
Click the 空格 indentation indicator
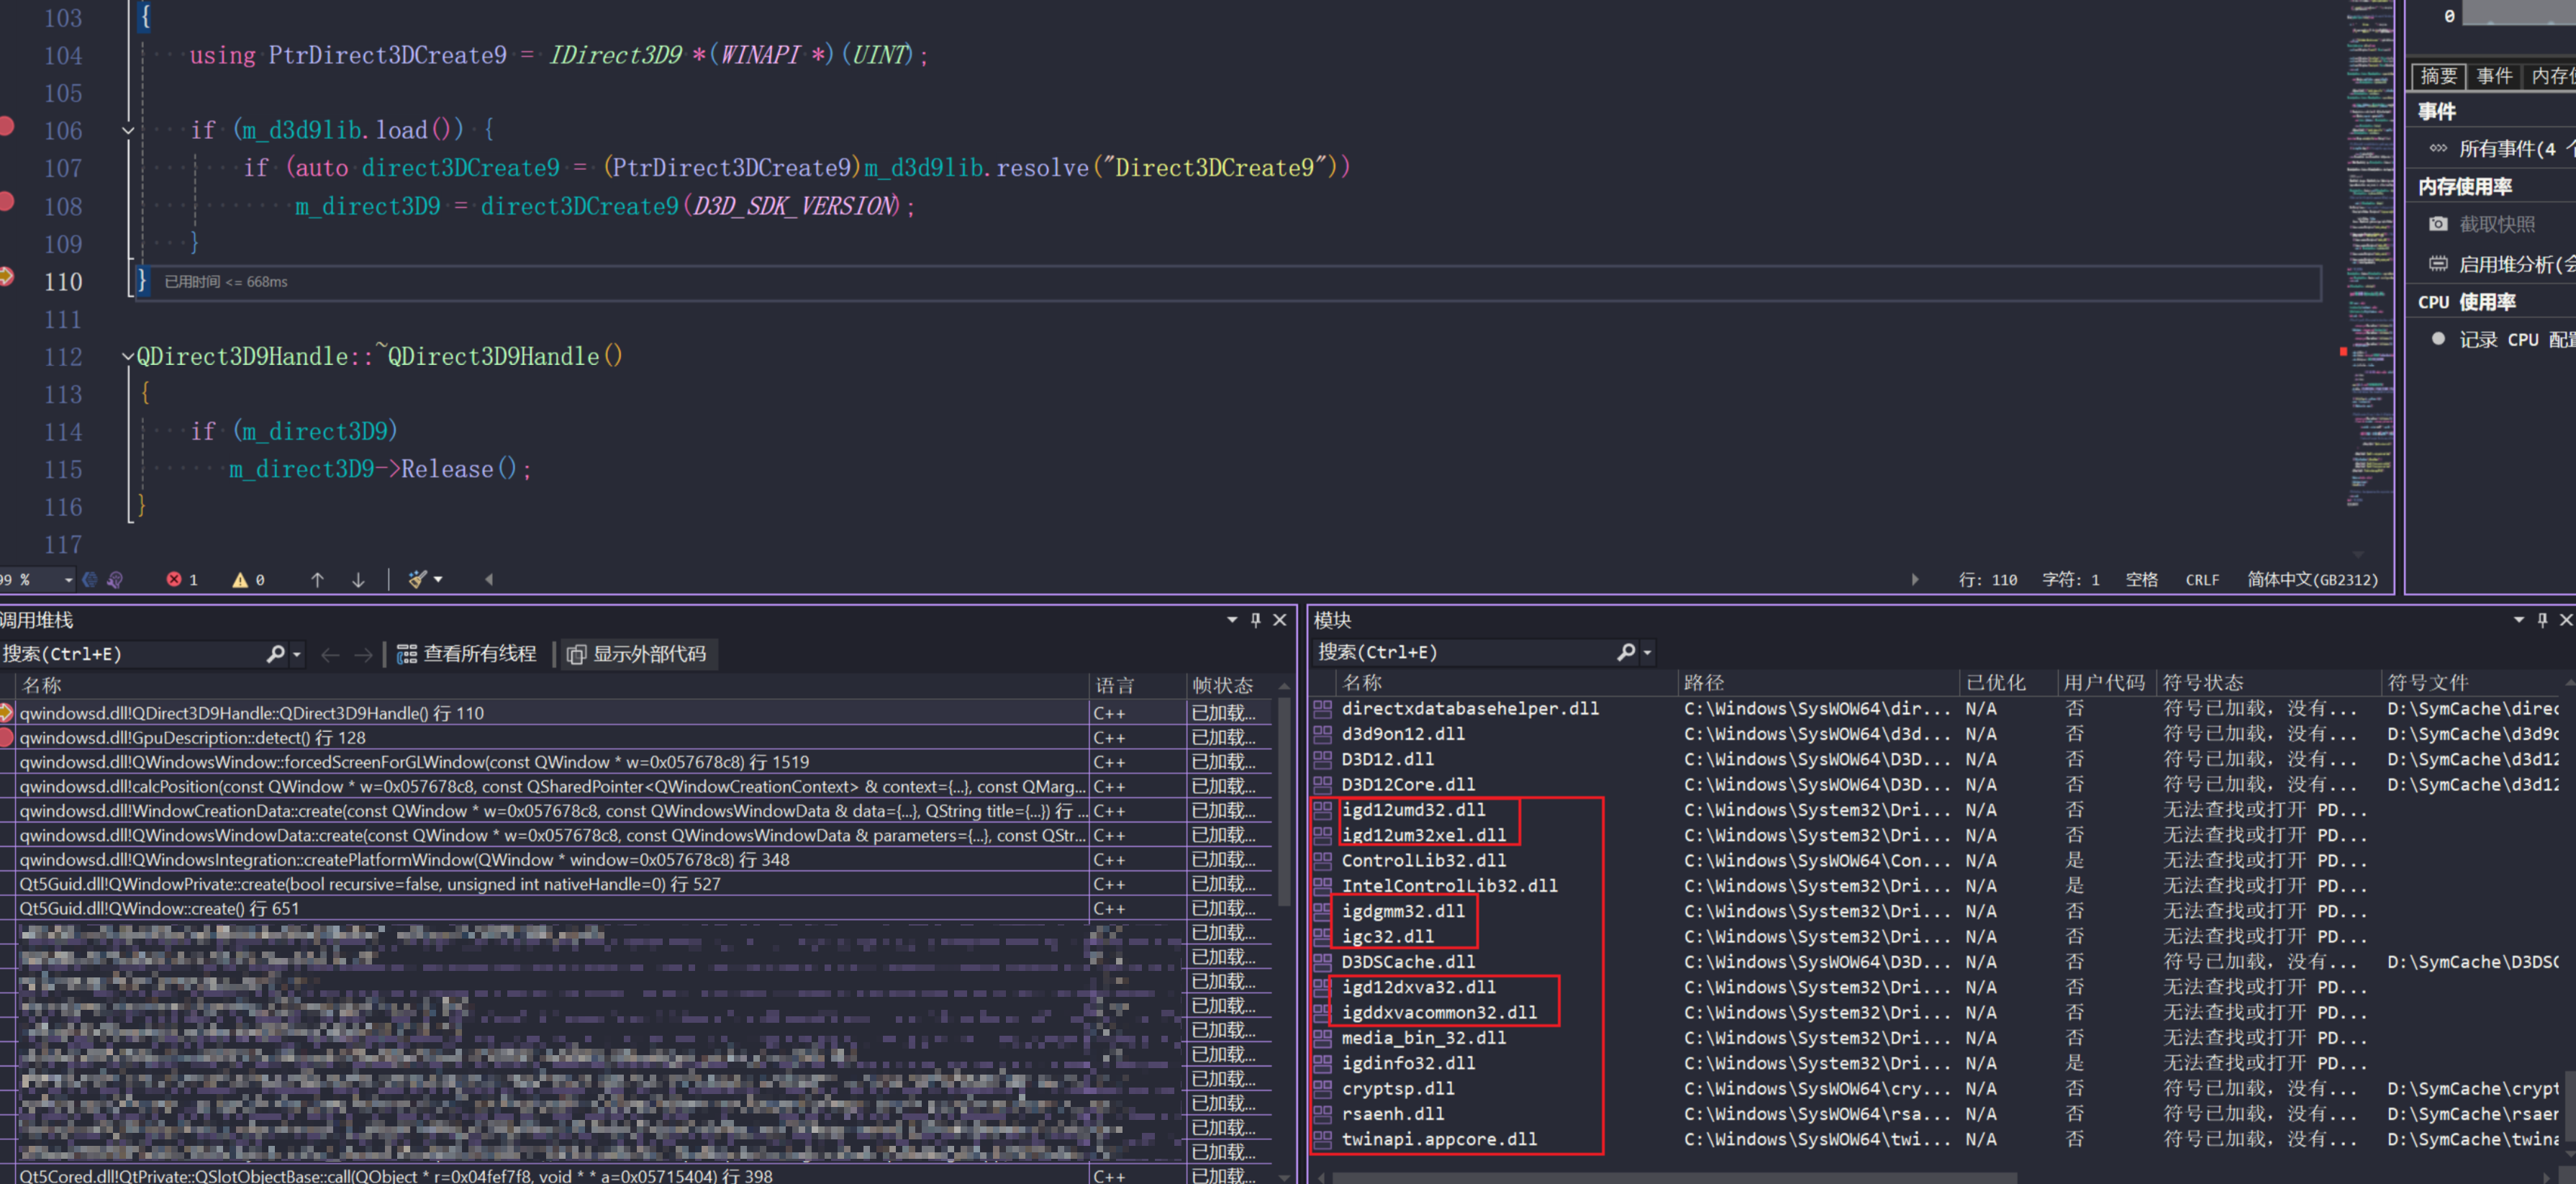pyautogui.click(x=2141, y=579)
